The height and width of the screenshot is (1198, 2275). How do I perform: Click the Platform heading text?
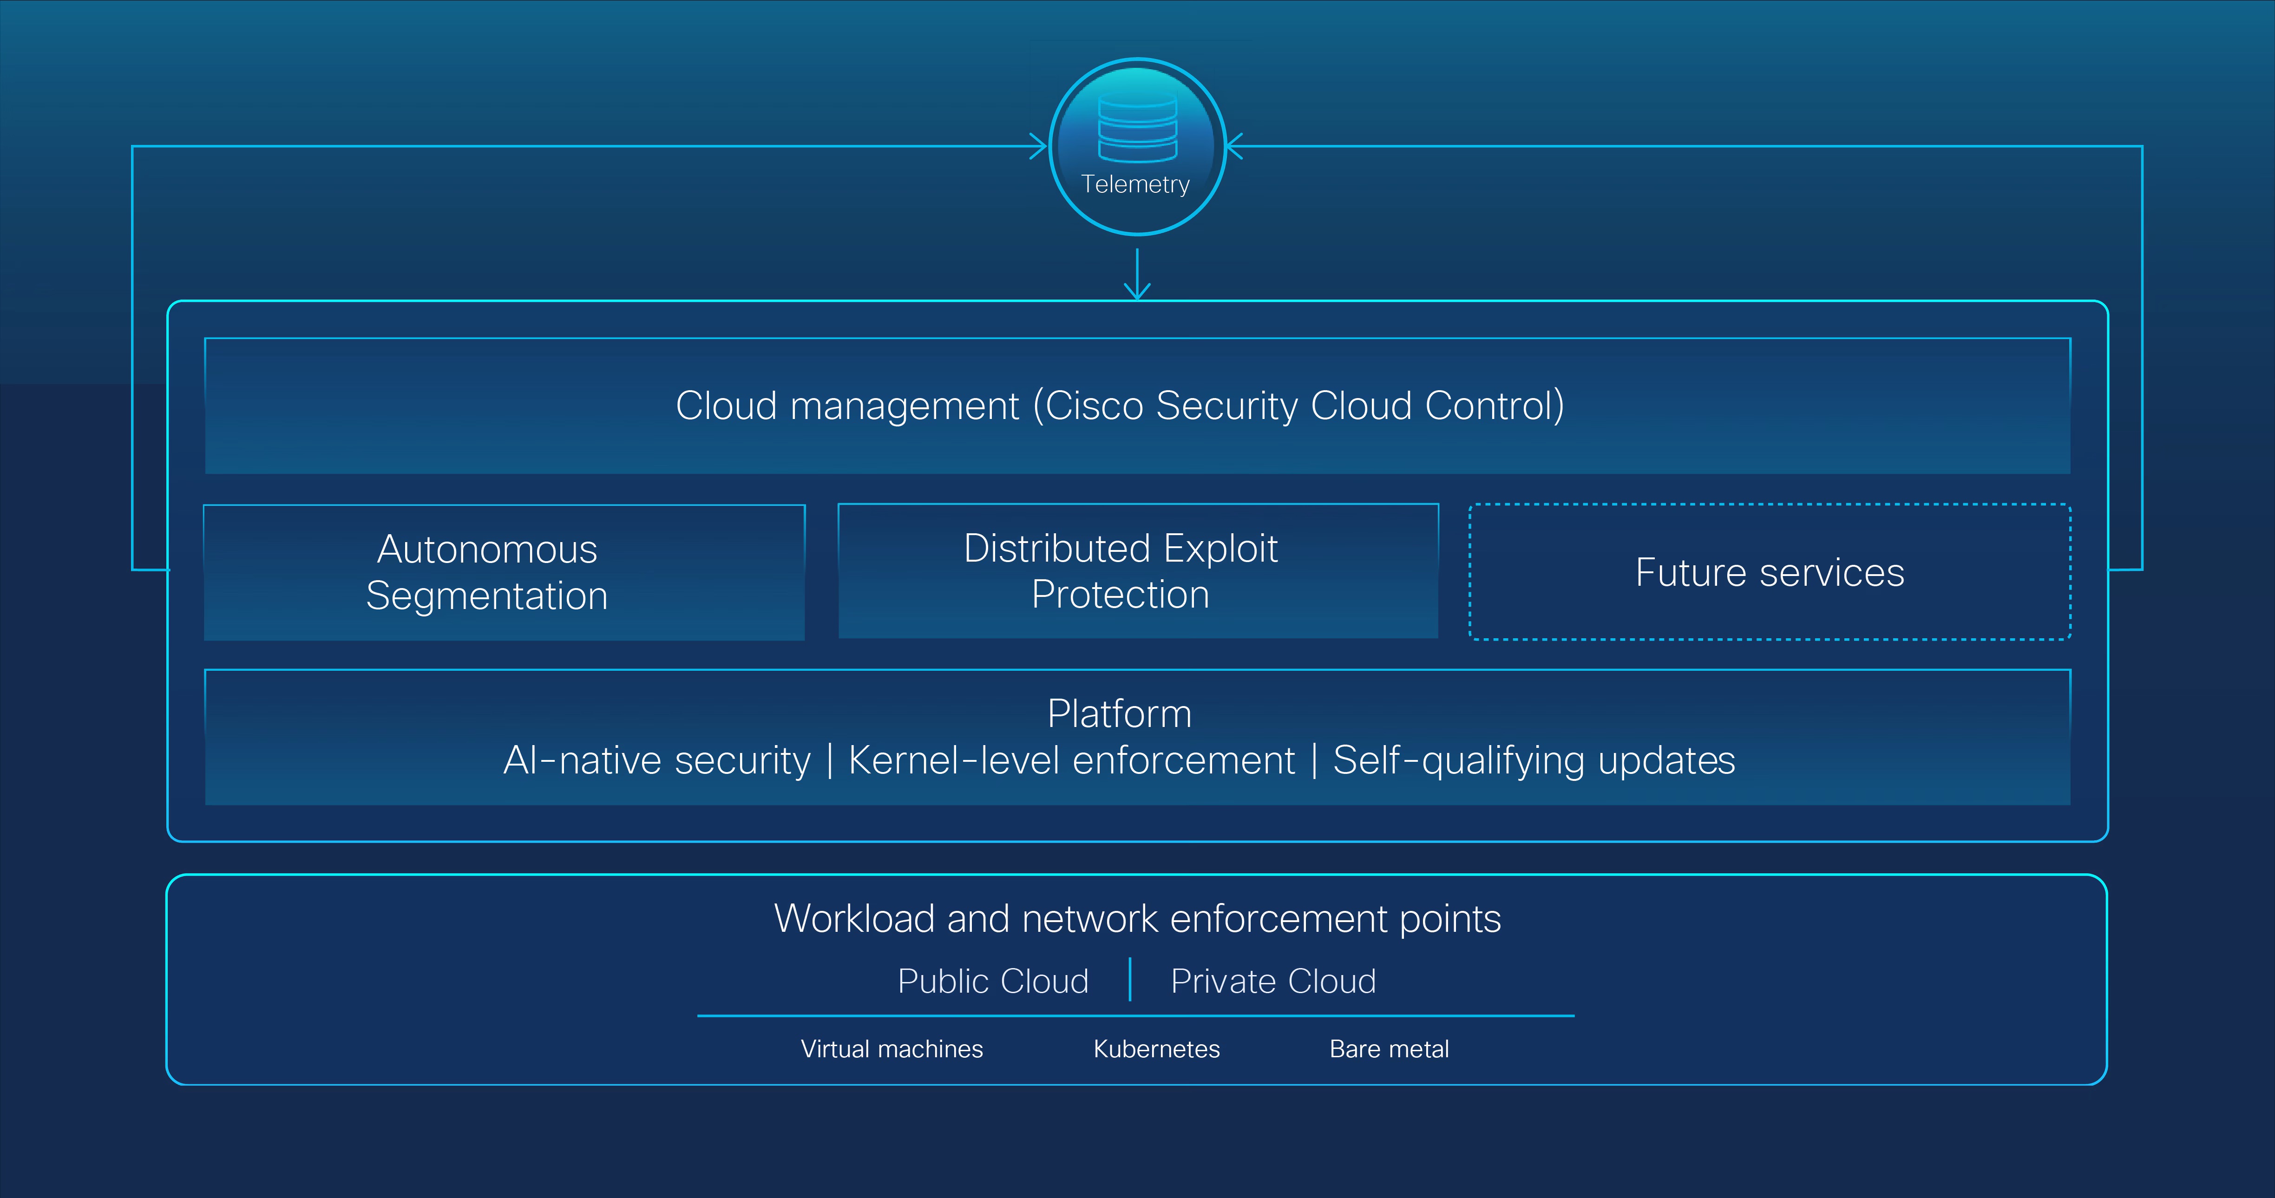click(x=1119, y=714)
